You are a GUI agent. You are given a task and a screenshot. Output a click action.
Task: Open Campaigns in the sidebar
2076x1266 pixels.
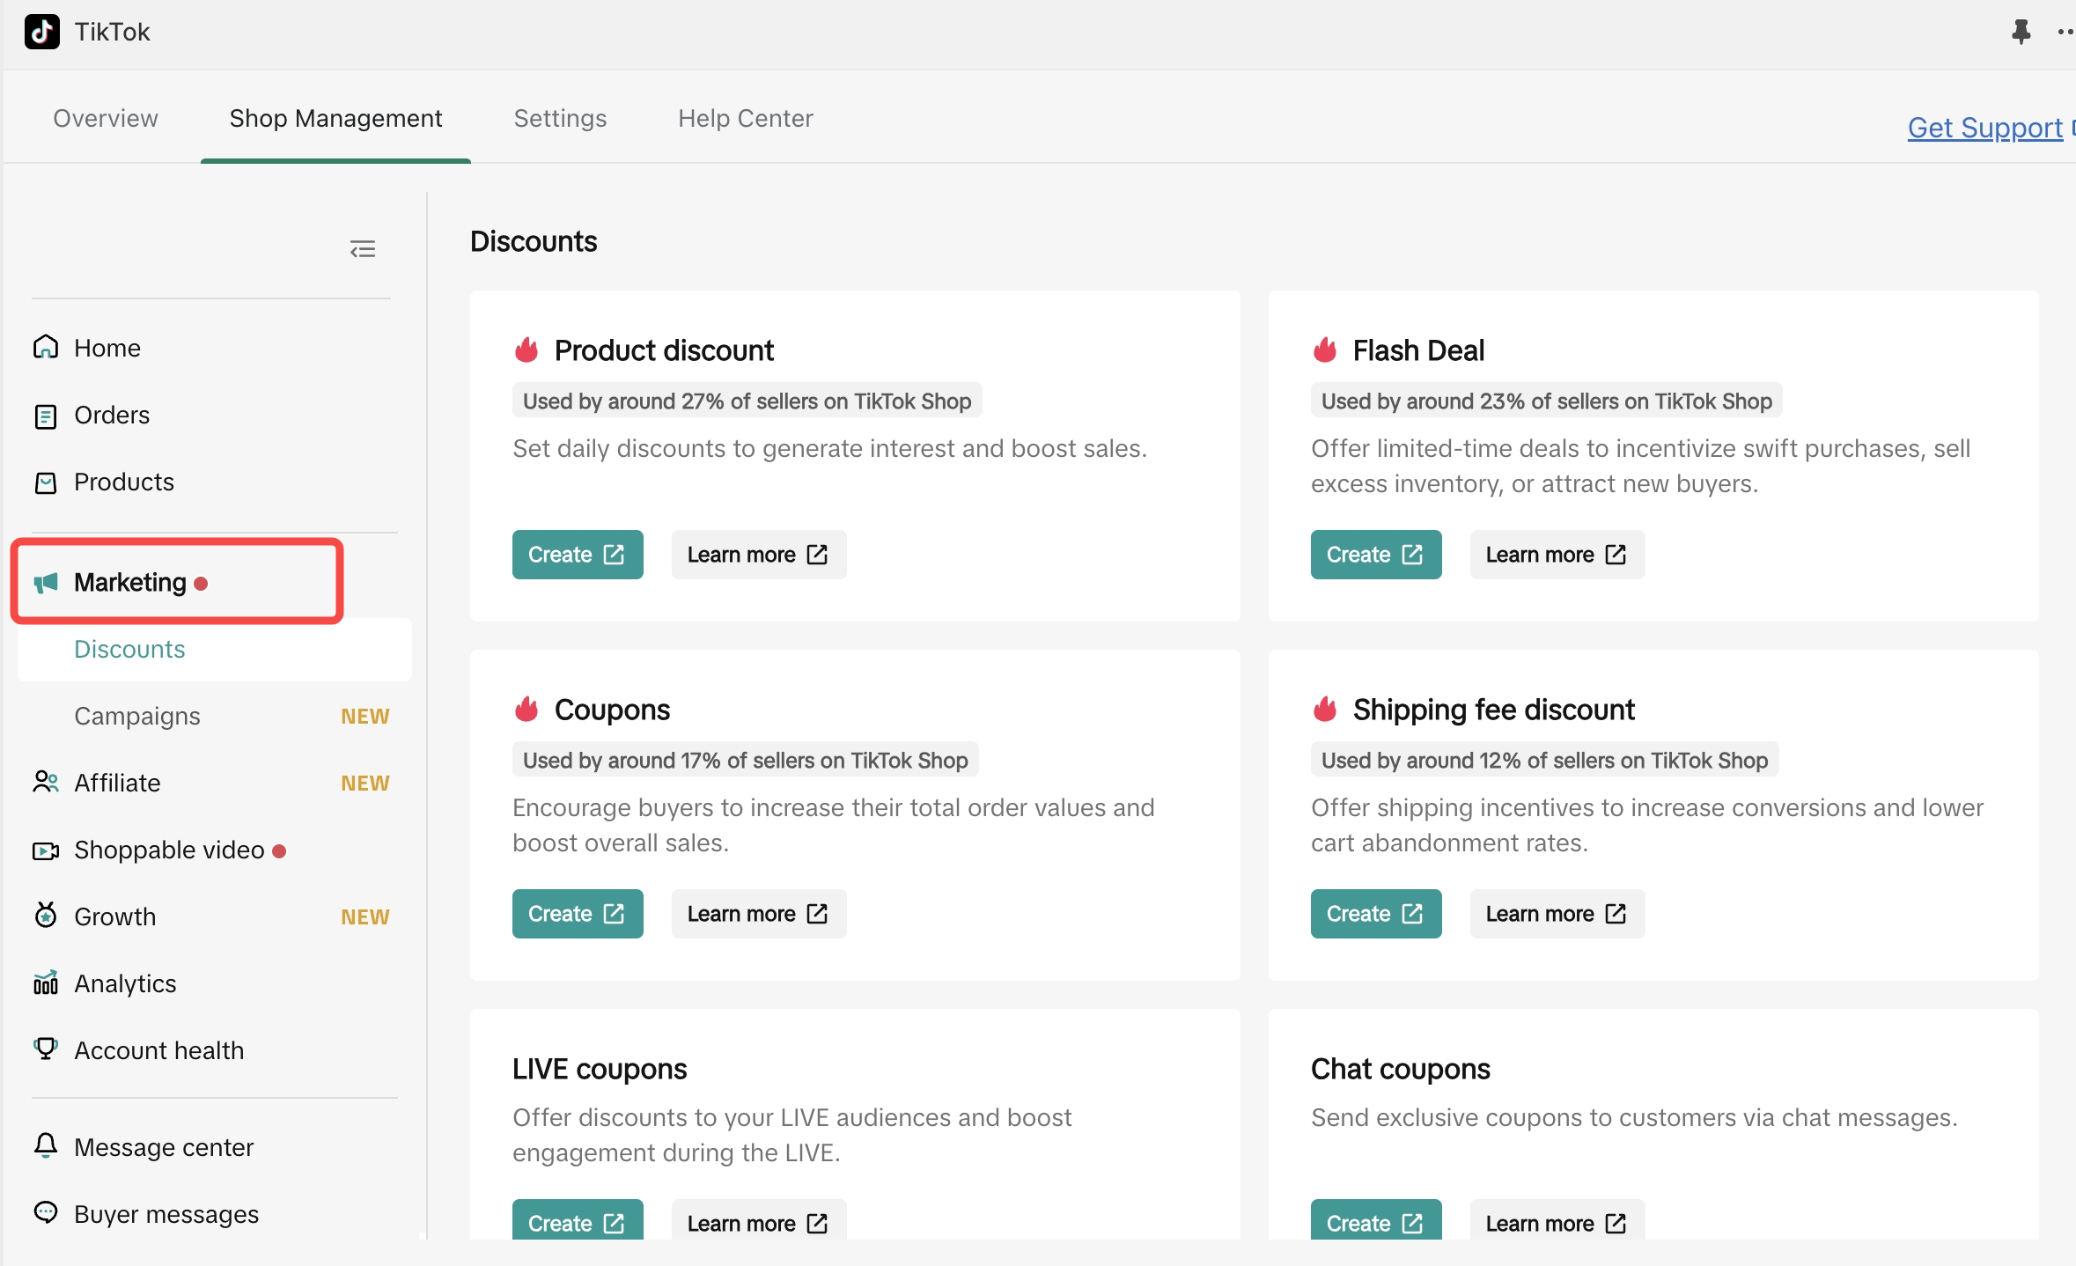point(215,717)
